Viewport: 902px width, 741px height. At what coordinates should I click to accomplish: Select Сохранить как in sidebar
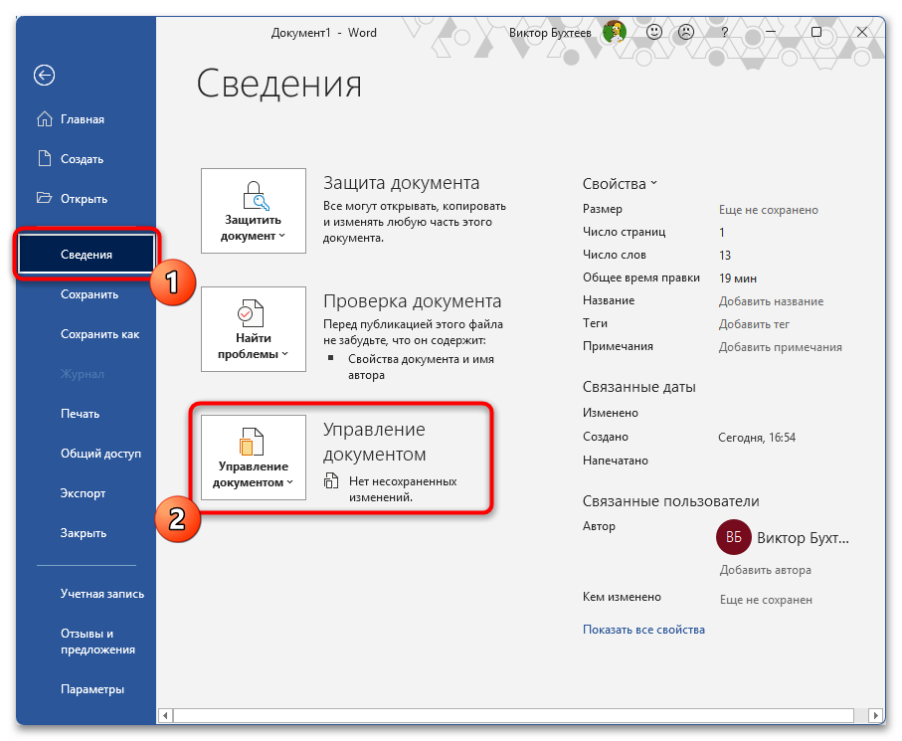[99, 334]
